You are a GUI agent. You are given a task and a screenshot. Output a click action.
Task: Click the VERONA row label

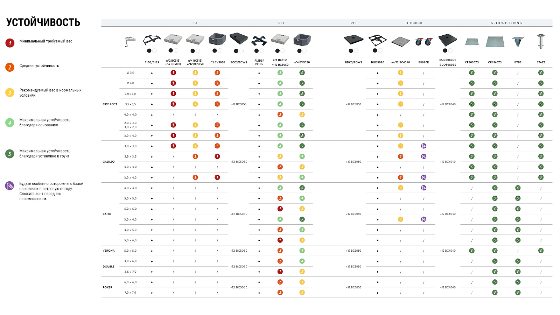pyautogui.click(x=108, y=251)
